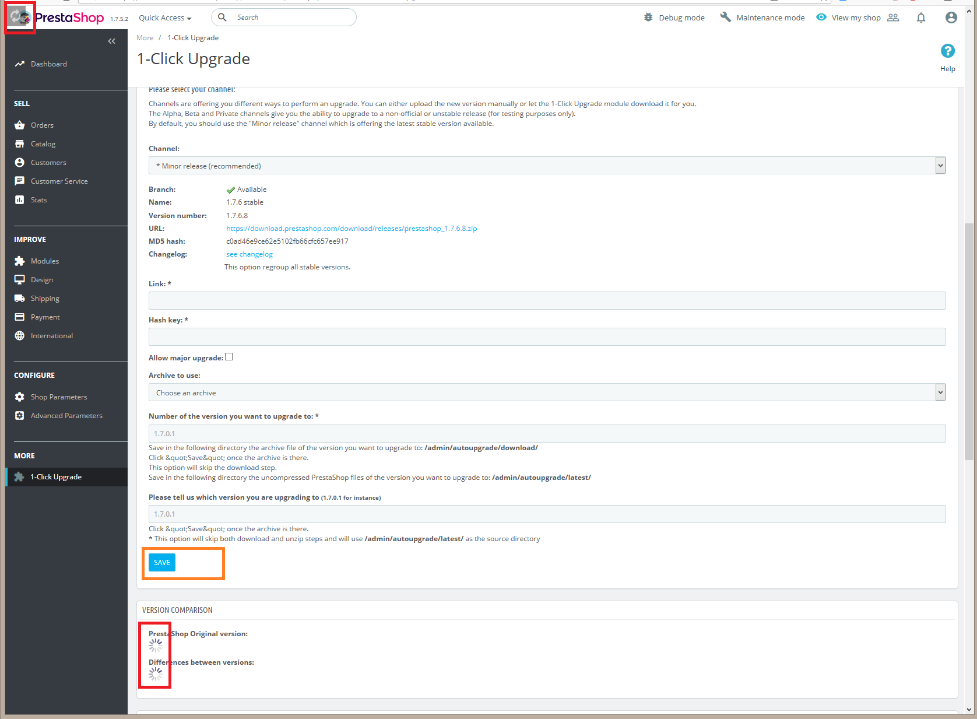
Task: Click the Dashboard trend icon
Action: 20,64
